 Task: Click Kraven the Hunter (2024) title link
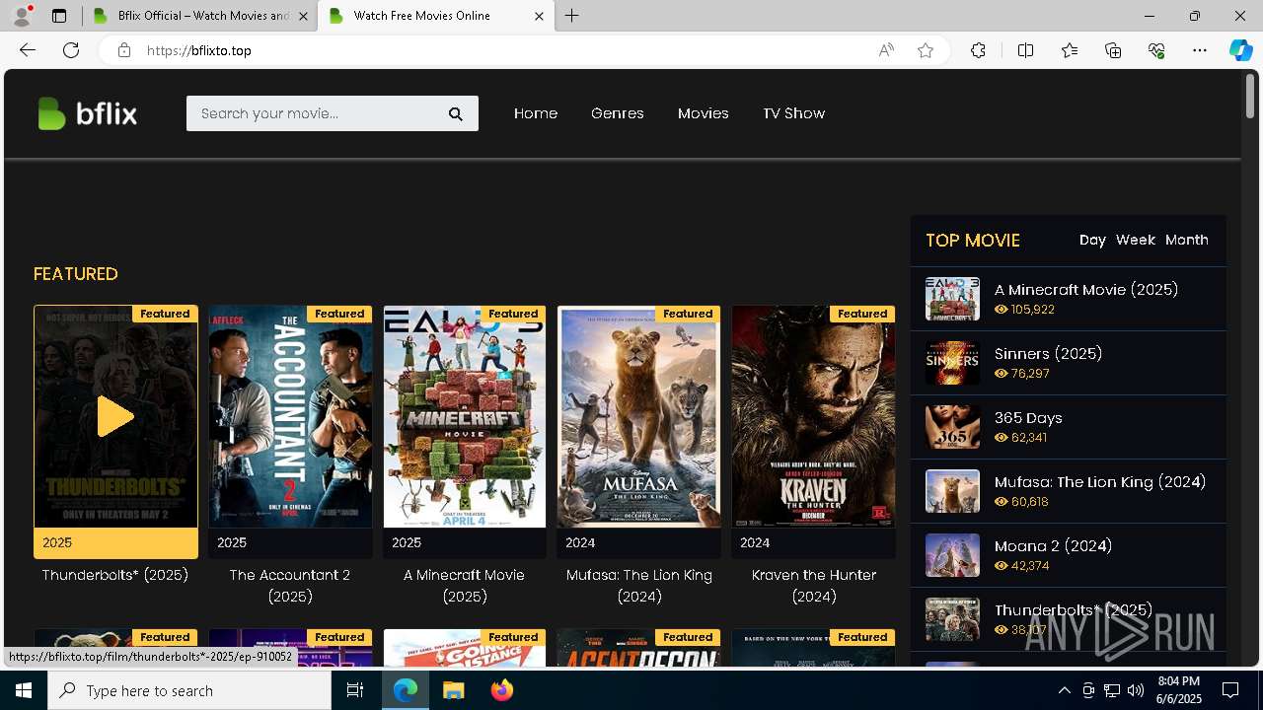[x=813, y=586]
